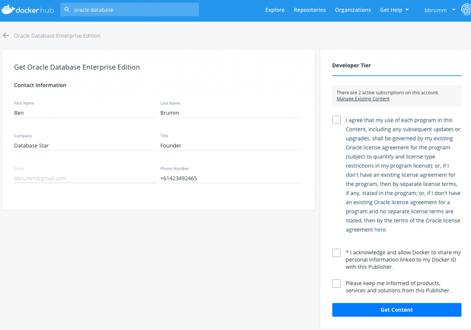
Task: Check the share personal information checkbox
Action: (x=336, y=253)
